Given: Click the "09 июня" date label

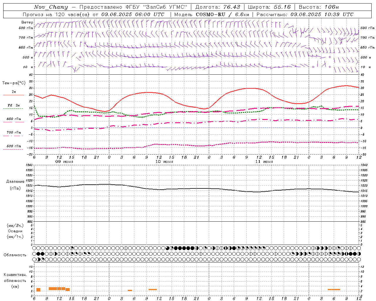Looking at the screenshot, I should [x=64, y=162].
